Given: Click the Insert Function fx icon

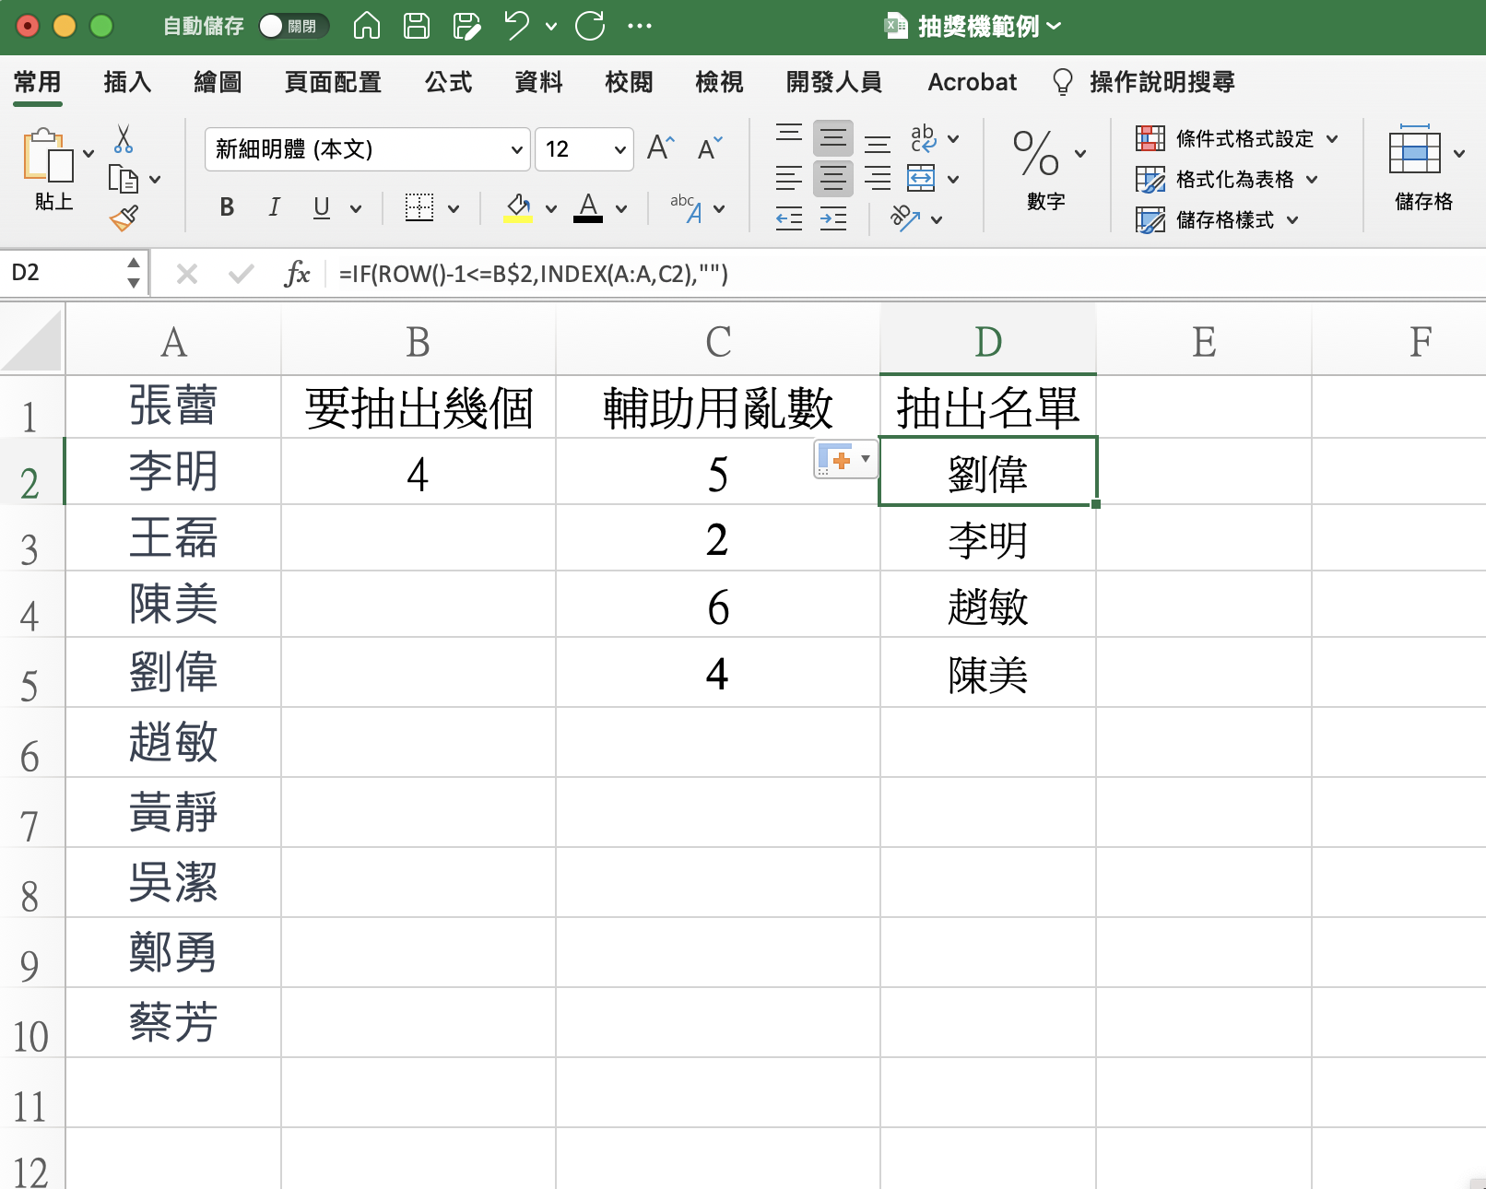Looking at the screenshot, I should click(x=297, y=274).
